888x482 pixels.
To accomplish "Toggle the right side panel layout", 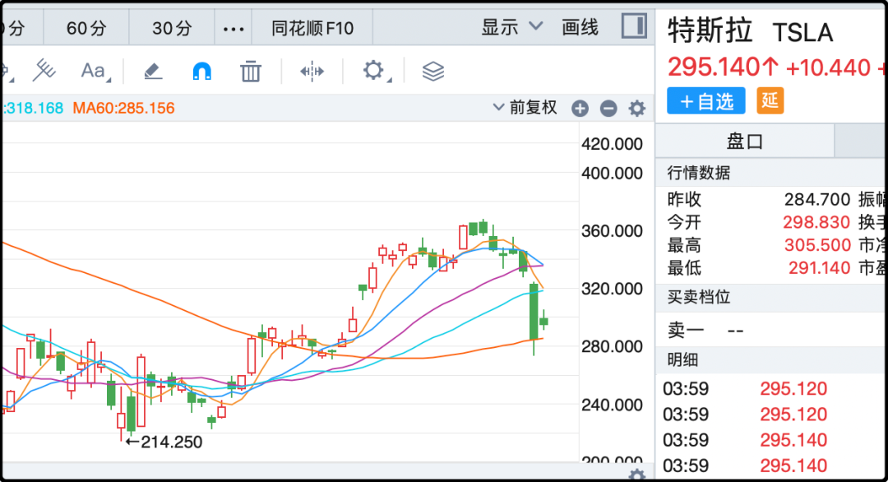I will tap(634, 26).
